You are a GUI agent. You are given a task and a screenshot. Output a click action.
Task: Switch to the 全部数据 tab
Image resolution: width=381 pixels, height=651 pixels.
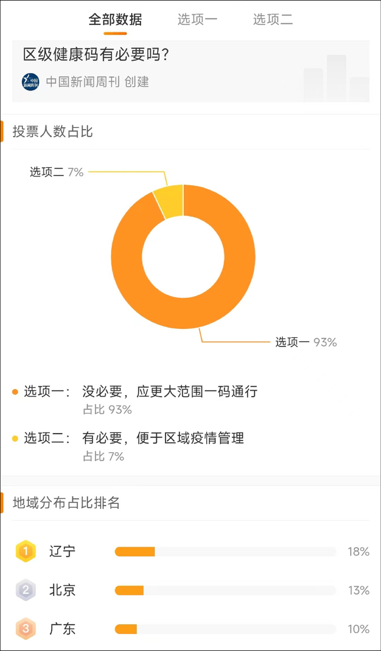(x=115, y=20)
